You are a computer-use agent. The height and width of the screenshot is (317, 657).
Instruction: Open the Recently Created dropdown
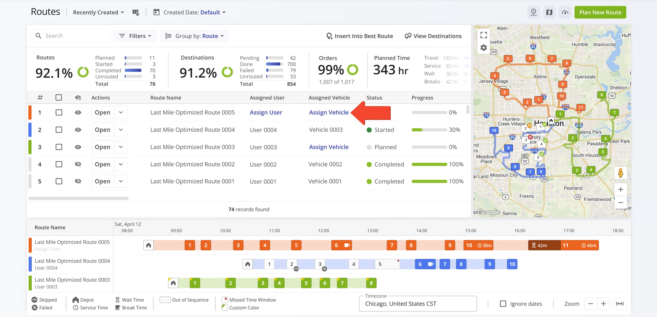98,12
